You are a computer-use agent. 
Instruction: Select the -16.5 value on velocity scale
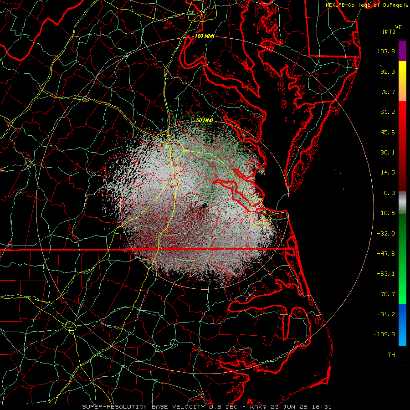(x=386, y=213)
